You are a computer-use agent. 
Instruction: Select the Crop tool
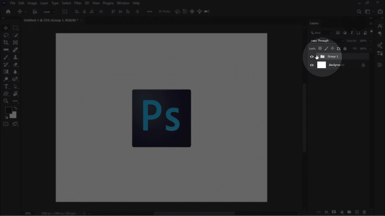click(x=6, y=42)
